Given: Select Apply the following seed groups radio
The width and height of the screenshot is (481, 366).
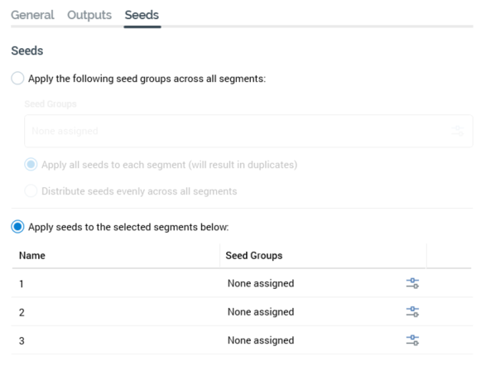Looking at the screenshot, I should (x=17, y=78).
